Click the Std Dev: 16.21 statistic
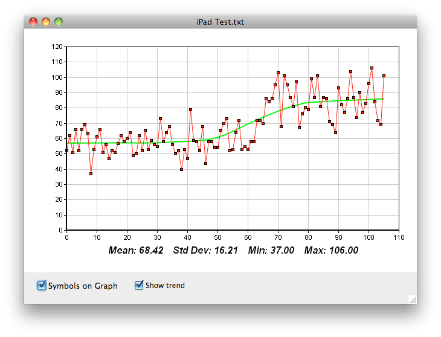The image size is (441, 337). click(x=205, y=250)
